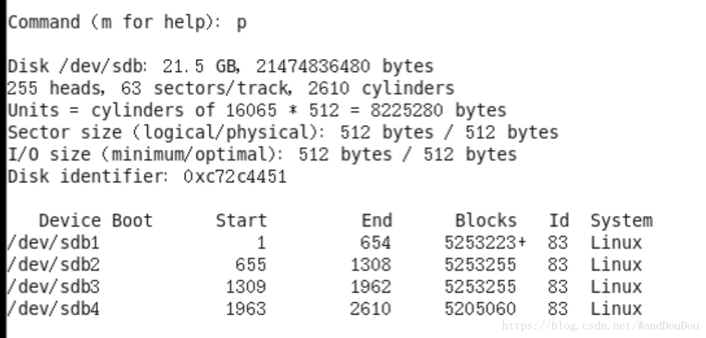Click the 5253223+ blocks value
706x338 pixels.
pyautogui.click(x=485, y=243)
